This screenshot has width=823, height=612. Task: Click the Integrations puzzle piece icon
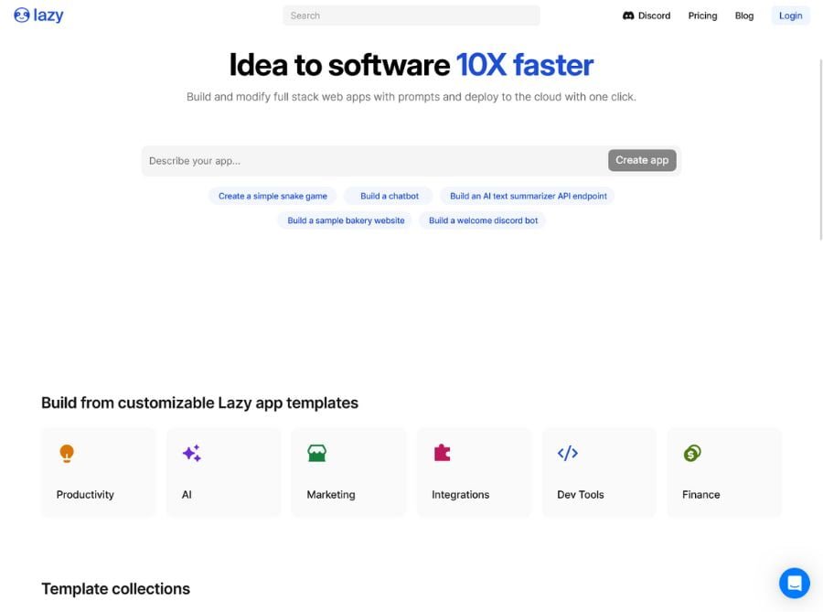point(442,453)
